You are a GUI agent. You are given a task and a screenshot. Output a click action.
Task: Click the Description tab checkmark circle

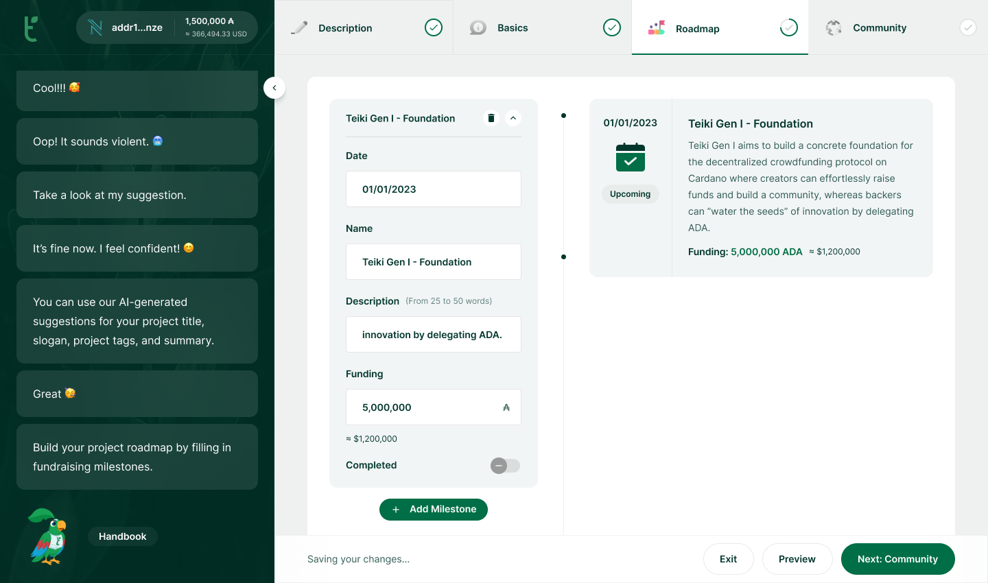click(x=434, y=27)
